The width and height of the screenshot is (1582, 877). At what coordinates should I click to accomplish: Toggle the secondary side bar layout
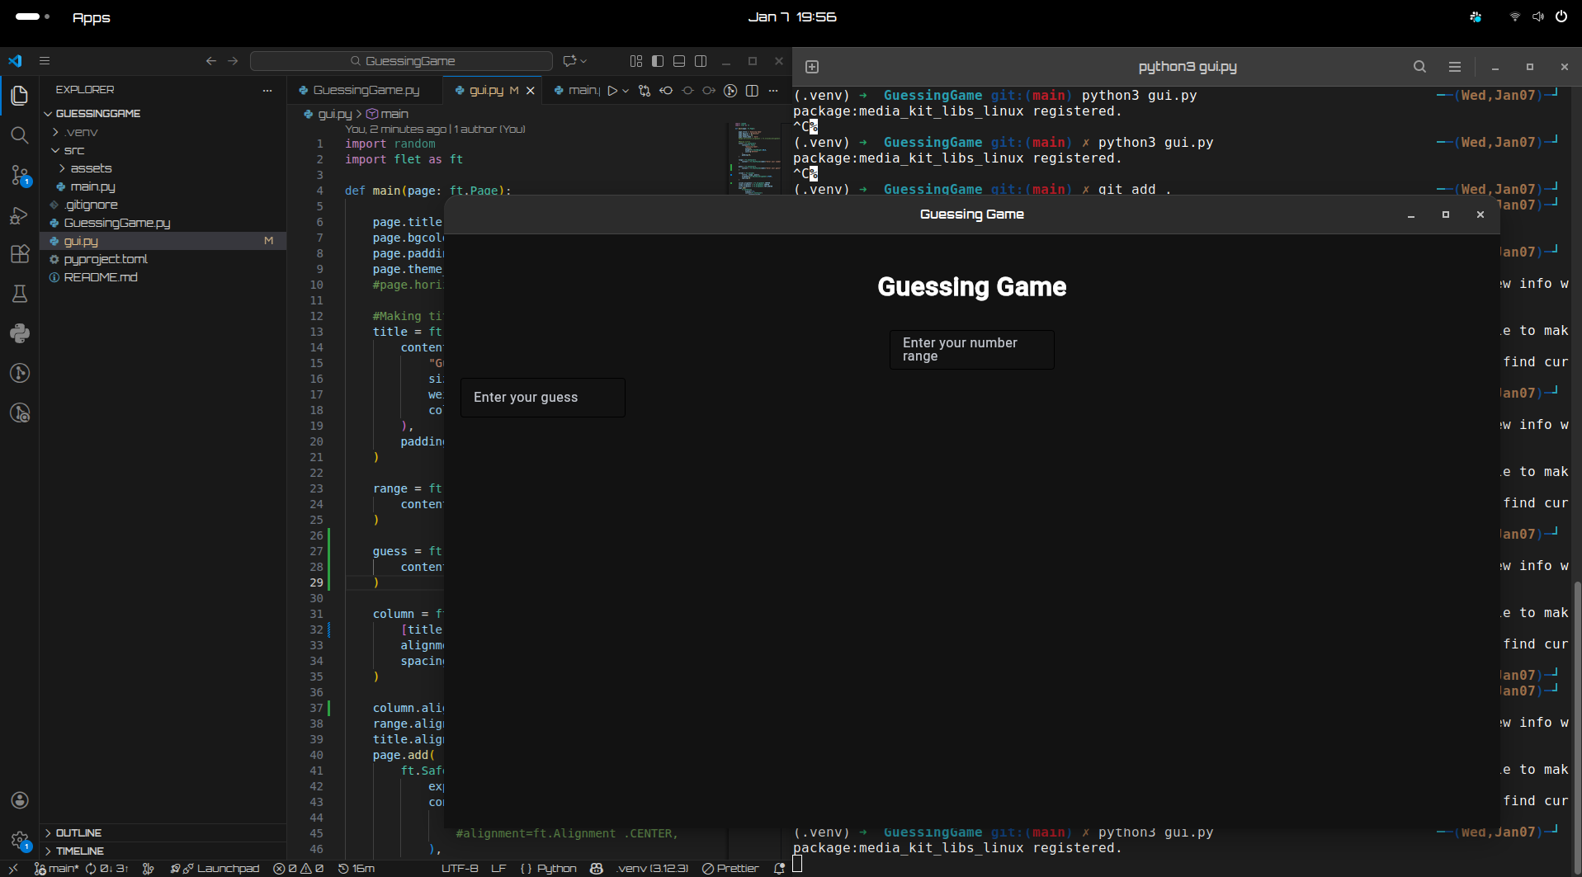(x=701, y=61)
